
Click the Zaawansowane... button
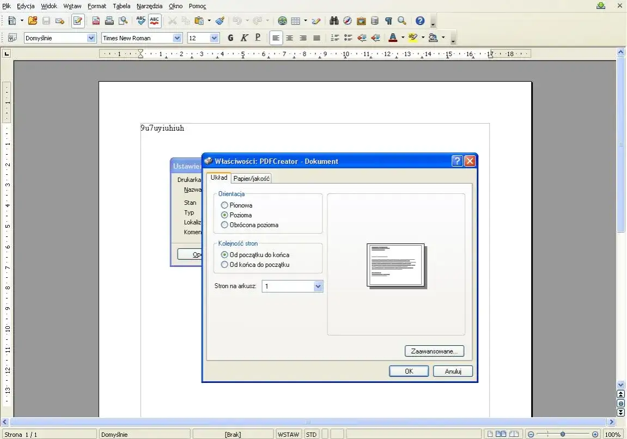click(434, 351)
